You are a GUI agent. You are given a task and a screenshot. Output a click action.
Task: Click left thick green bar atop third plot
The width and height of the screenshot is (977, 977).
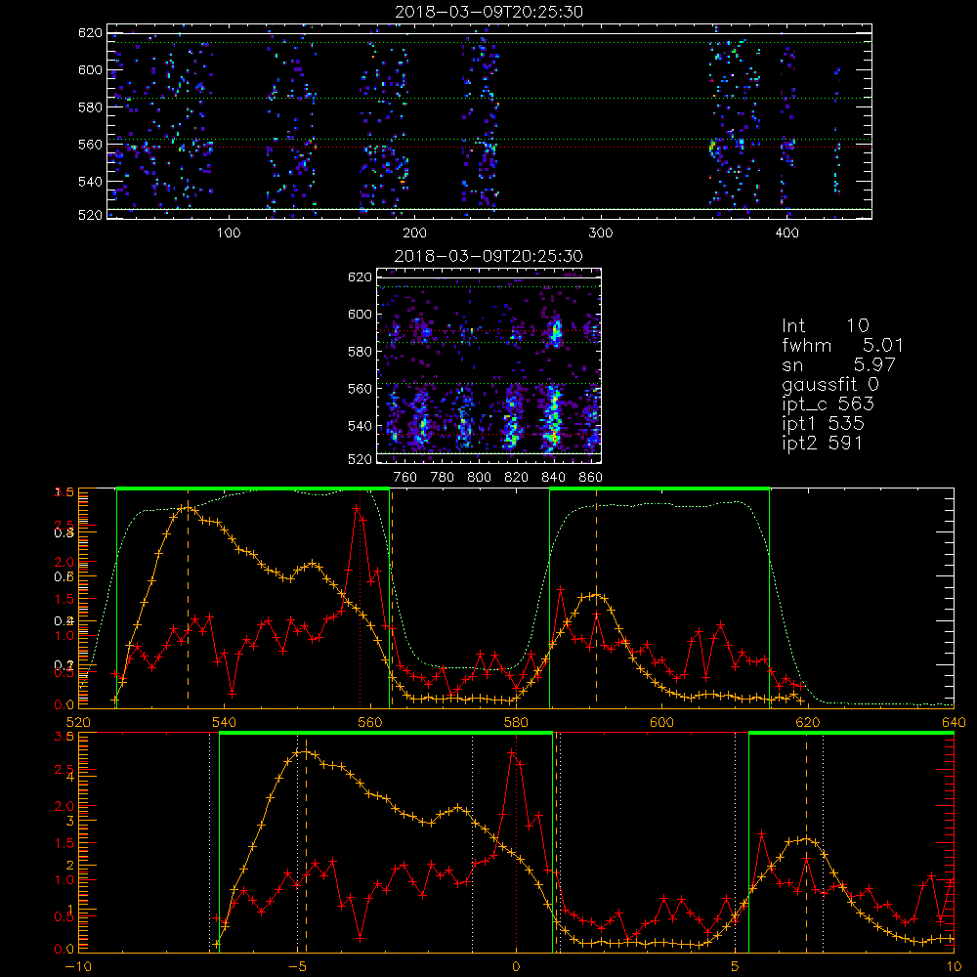click(x=253, y=489)
